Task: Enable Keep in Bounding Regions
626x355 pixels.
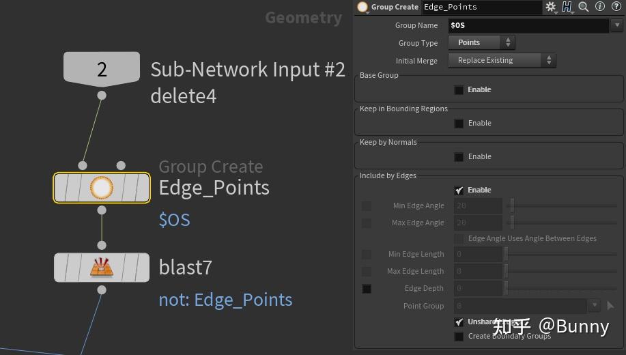Action: pyautogui.click(x=459, y=123)
